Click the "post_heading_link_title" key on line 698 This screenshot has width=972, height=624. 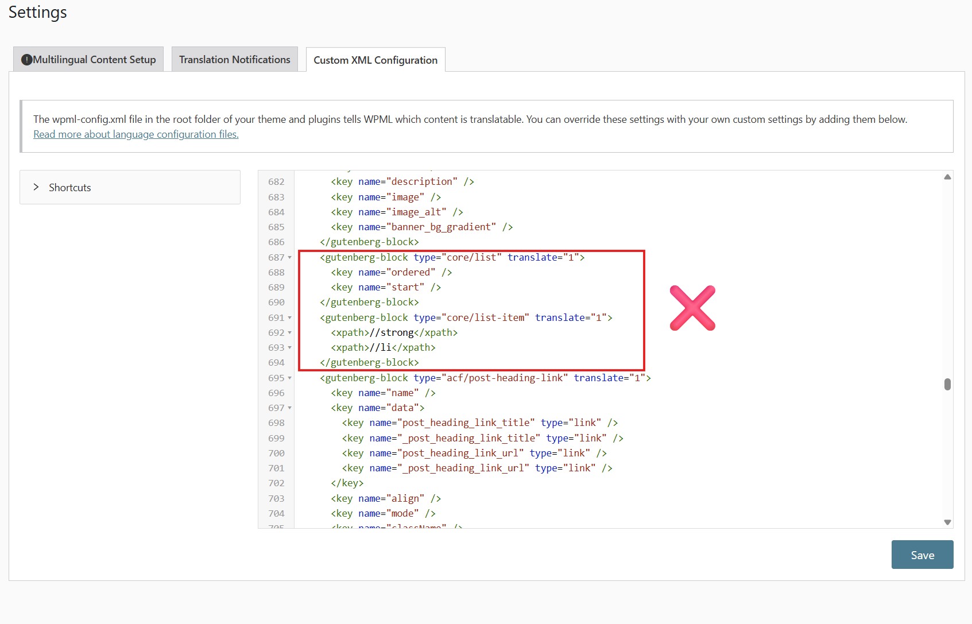point(480,423)
